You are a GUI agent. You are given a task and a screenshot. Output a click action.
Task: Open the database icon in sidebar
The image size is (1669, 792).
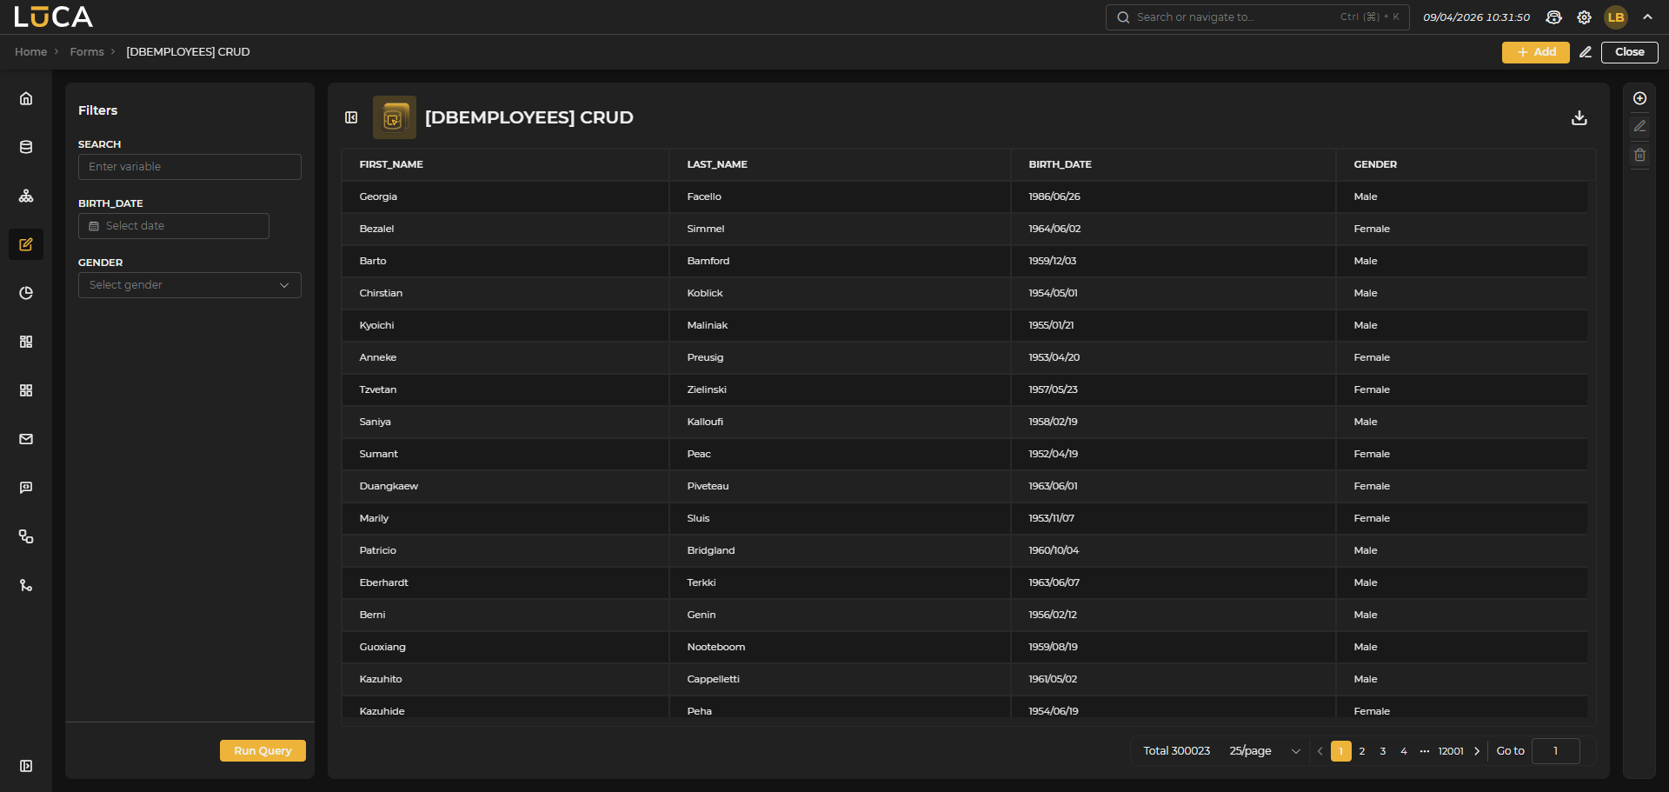[26, 147]
